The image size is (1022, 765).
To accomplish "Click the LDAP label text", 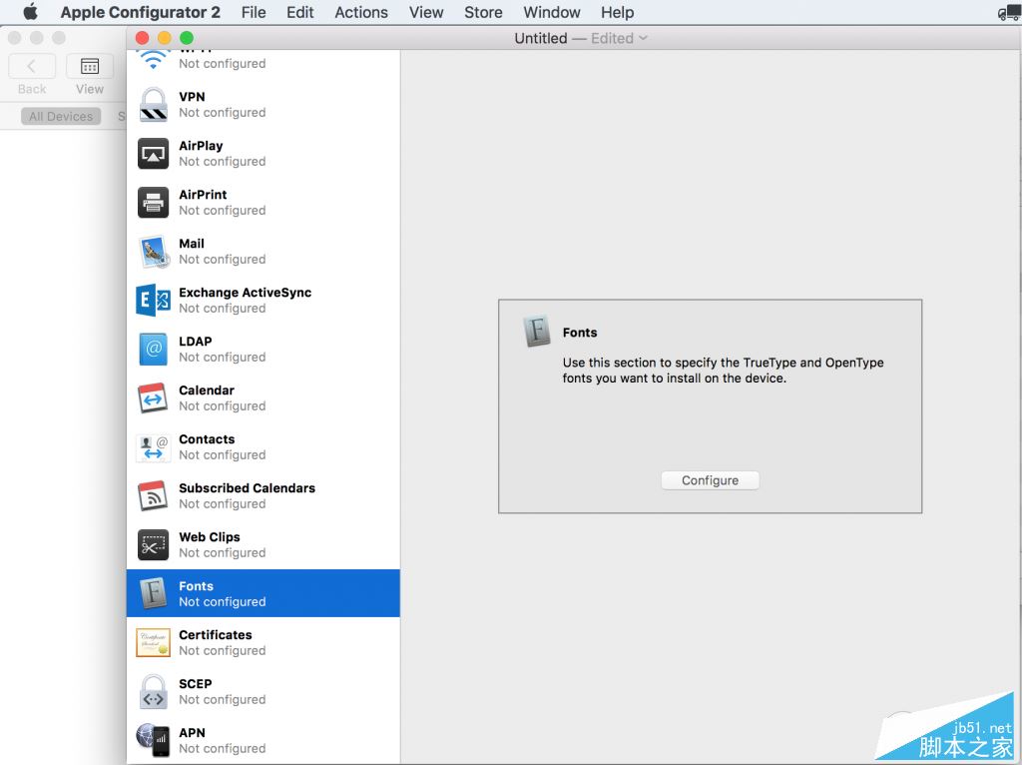I will point(196,342).
